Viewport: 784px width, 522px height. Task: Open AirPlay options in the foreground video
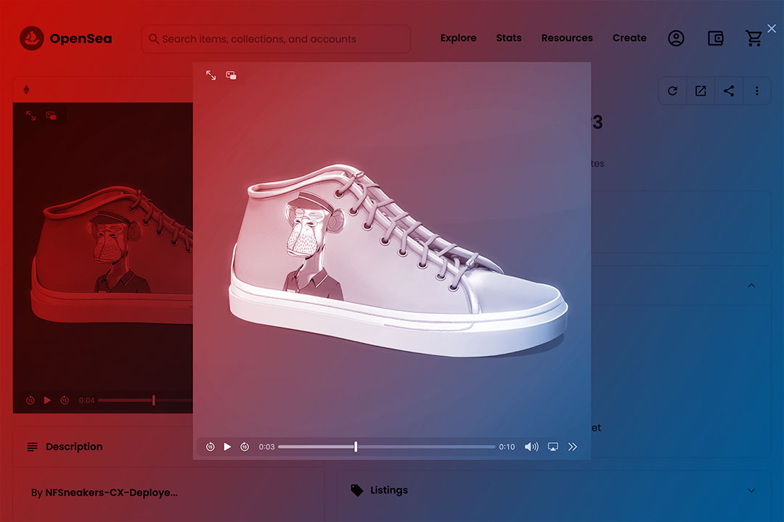pyautogui.click(x=552, y=447)
